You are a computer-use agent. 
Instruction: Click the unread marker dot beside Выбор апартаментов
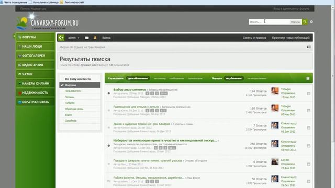(109, 93)
